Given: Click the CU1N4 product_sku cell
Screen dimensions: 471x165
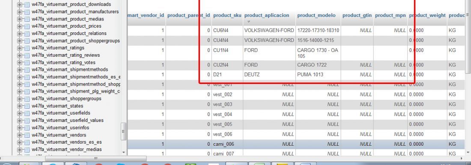Looking at the screenshot, I should 227,53.
